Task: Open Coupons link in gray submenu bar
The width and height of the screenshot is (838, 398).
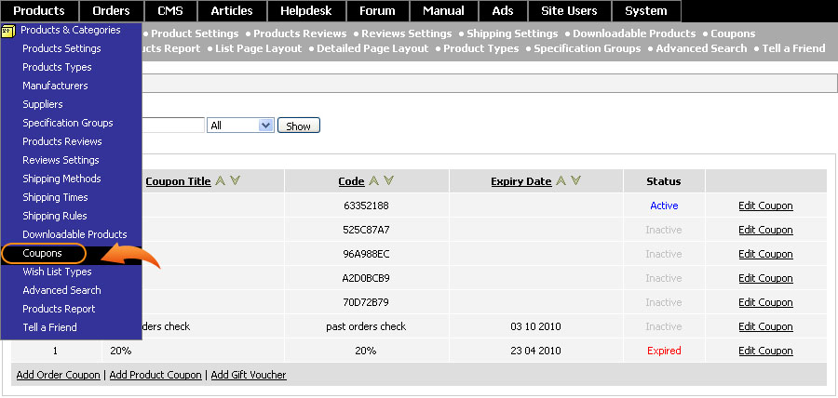Action: point(733,33)
